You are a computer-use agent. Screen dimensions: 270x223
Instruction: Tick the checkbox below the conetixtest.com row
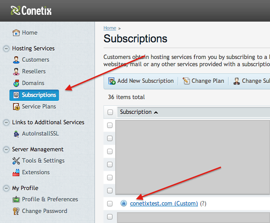pyautogui.click(x=110, y=217)
